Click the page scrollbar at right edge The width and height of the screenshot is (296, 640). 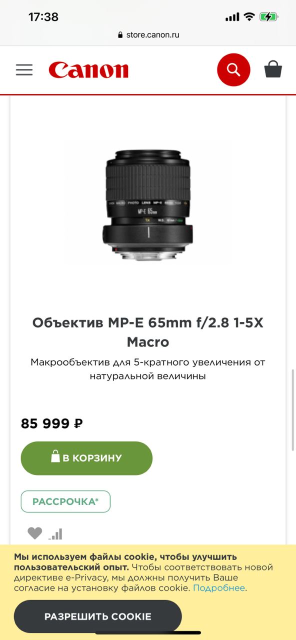293,410
